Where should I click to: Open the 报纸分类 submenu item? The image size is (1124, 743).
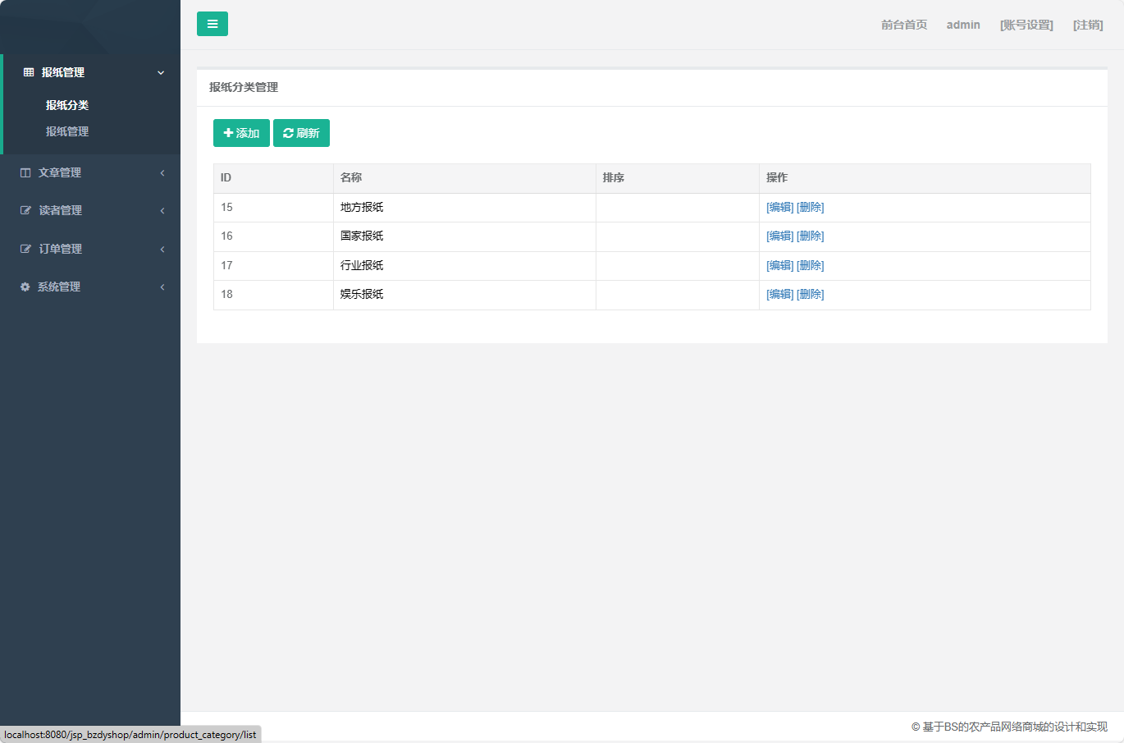tap(67, 105)
